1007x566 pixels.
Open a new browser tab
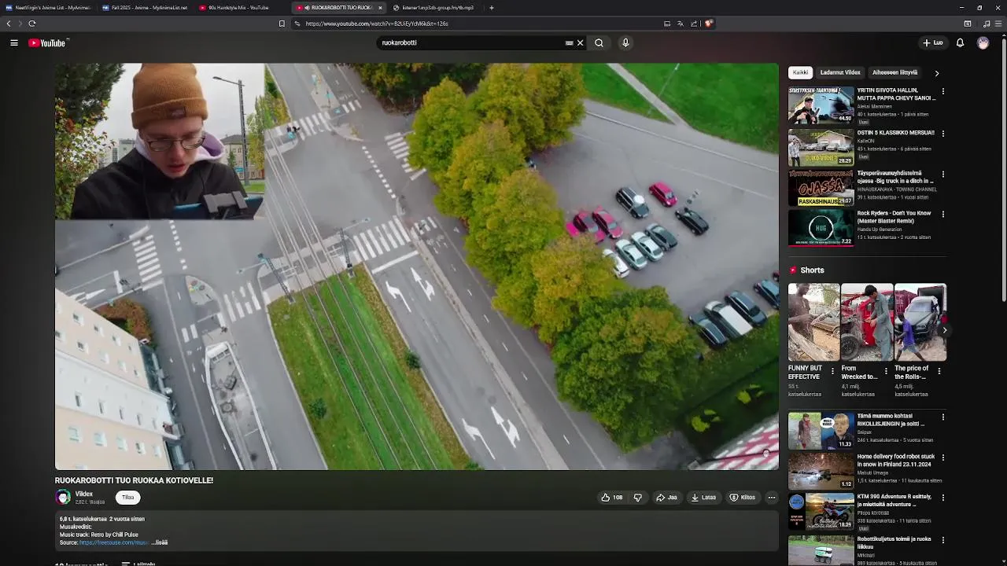[x=492, y=8]
